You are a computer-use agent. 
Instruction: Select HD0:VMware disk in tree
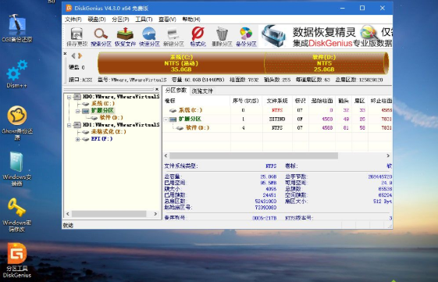click(121, 97)
